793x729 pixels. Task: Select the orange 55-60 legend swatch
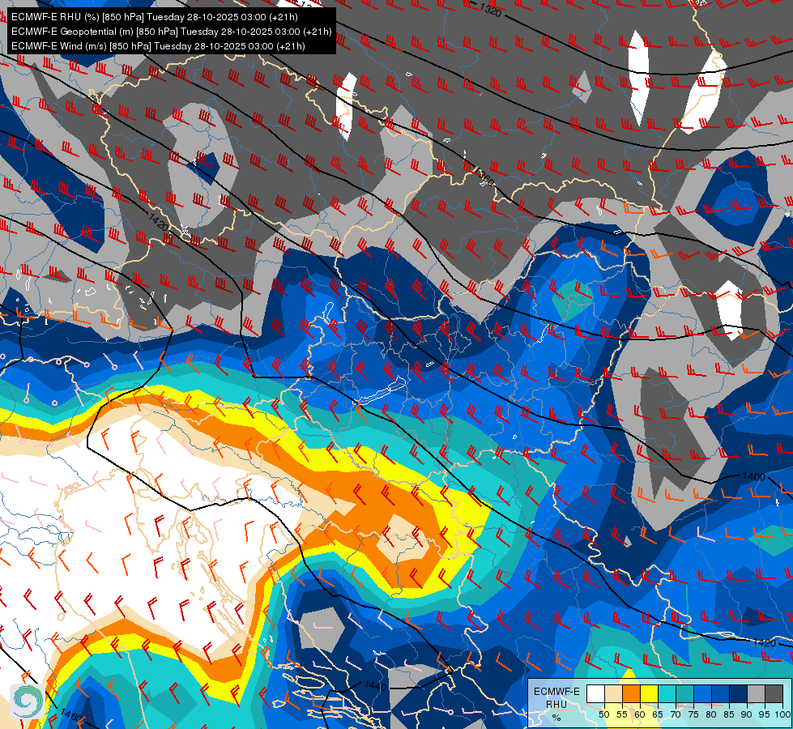631,693
